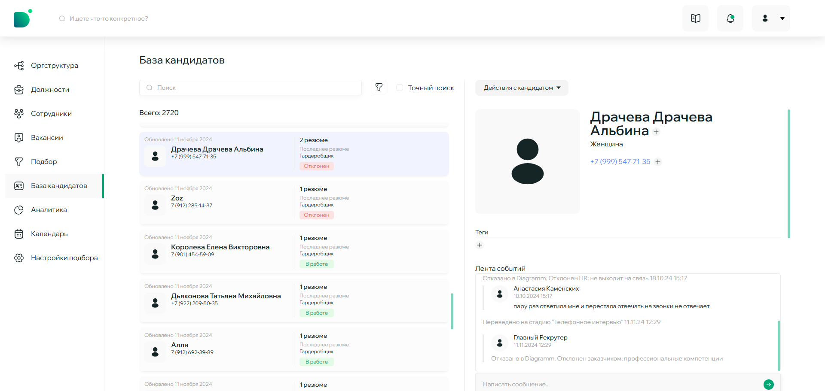Click the avatar icon of Алла
This screenshot has width=825, height=391.
point(155,352)
